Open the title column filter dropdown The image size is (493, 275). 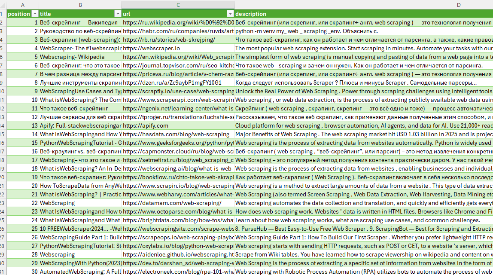tap(118, 14)
